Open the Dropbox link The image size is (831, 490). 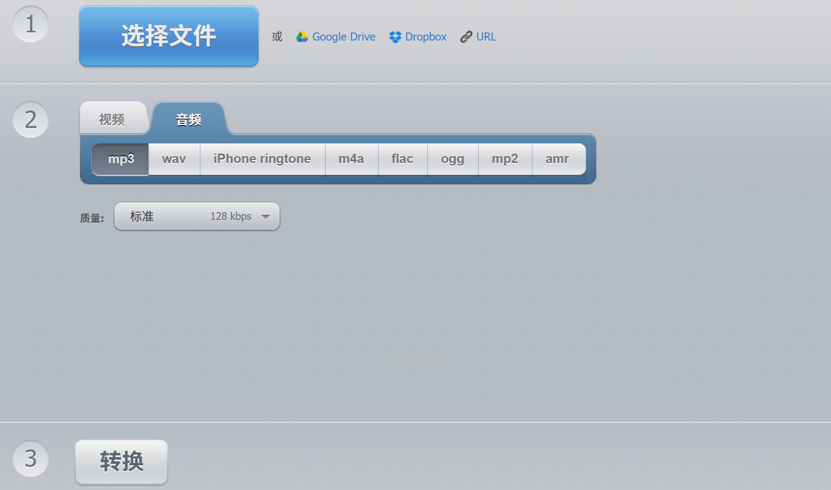[x=425, y=37]
